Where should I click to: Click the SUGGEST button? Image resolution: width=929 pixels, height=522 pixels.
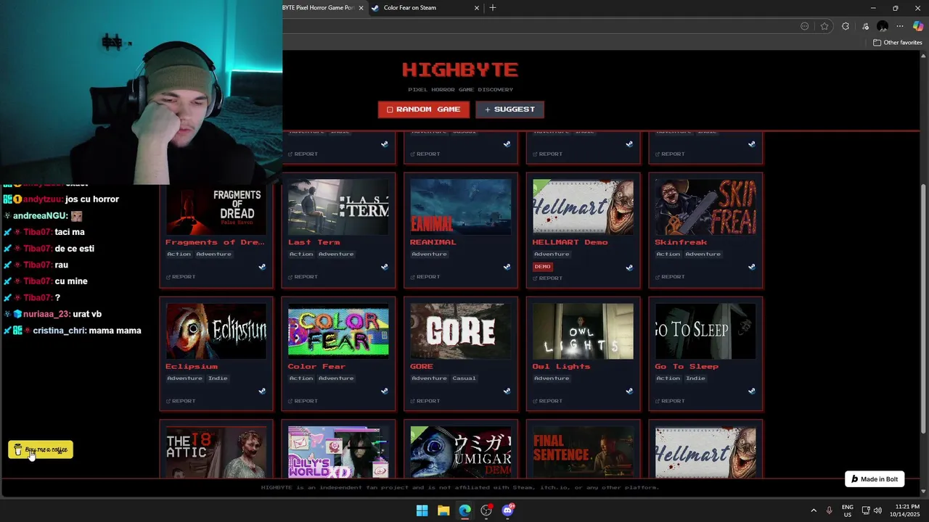coord(509,109)
